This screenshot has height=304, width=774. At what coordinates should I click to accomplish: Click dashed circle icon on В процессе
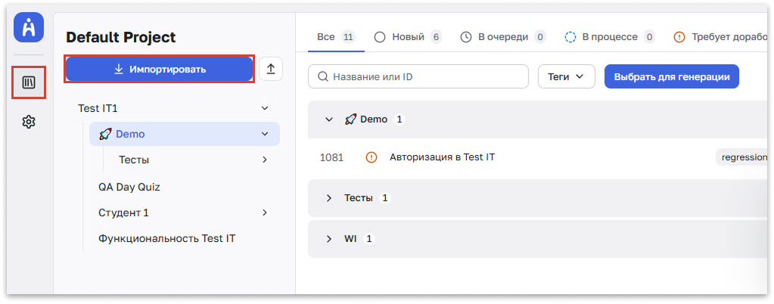coord(570,37)
